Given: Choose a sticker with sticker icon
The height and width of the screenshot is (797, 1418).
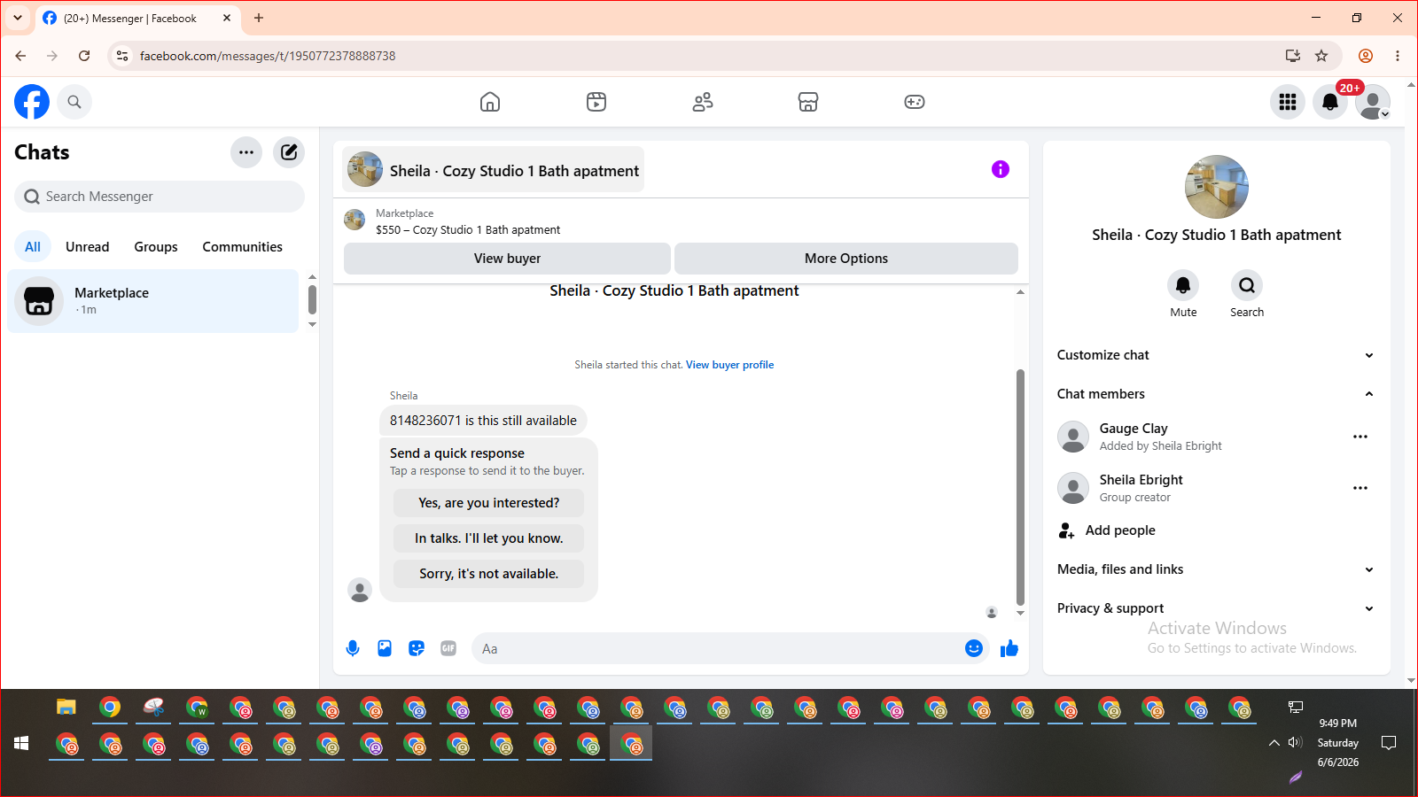Looking at the screenshot, I should pyautogui.click(x=417, y=648).
